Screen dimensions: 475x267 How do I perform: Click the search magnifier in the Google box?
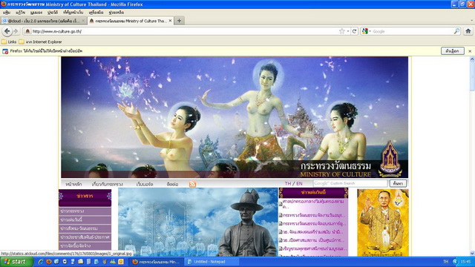point(456,31)
